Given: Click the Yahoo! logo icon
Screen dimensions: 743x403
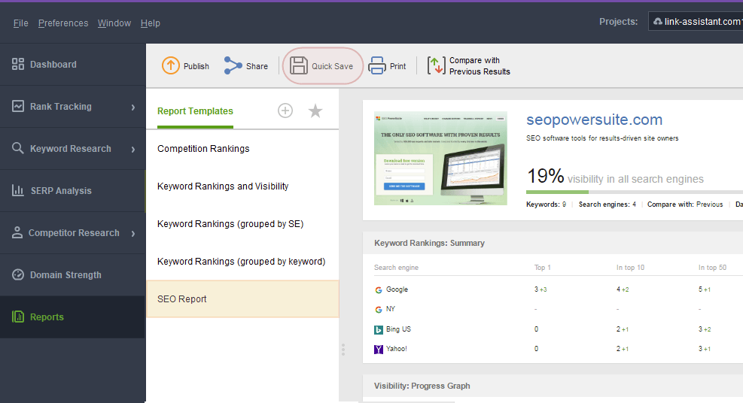Looking at the screenshot, I should [x=379, y=350].
